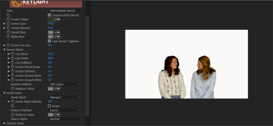273x126 pixels.
Task: Enable the Screen Pre-blur stopwatch
Action: pos(8,45)
